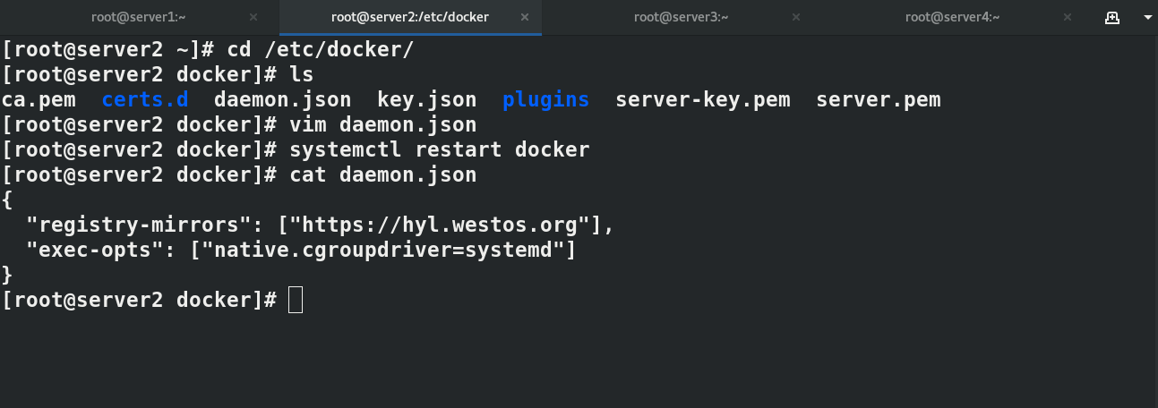Screen dimensions: 1158x408
Task: Click the server.pem filename
Action: pos(879,100)
